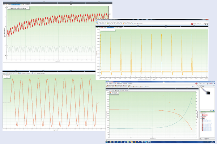Click the green highlighted header row in the lower-right list panel
Viewport: 217px width, 144px height.
click(x=207, y=112)
